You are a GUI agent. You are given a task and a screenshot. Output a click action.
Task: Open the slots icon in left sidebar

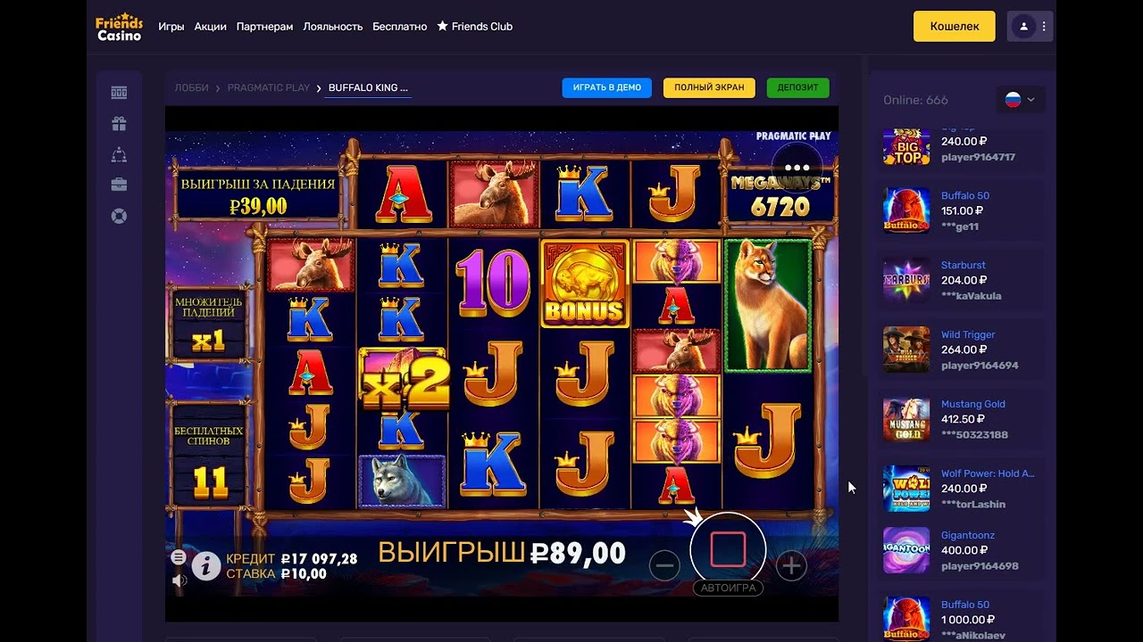119,93
